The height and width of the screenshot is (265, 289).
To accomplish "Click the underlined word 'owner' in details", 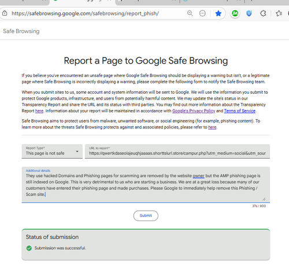I will point(198,176).
